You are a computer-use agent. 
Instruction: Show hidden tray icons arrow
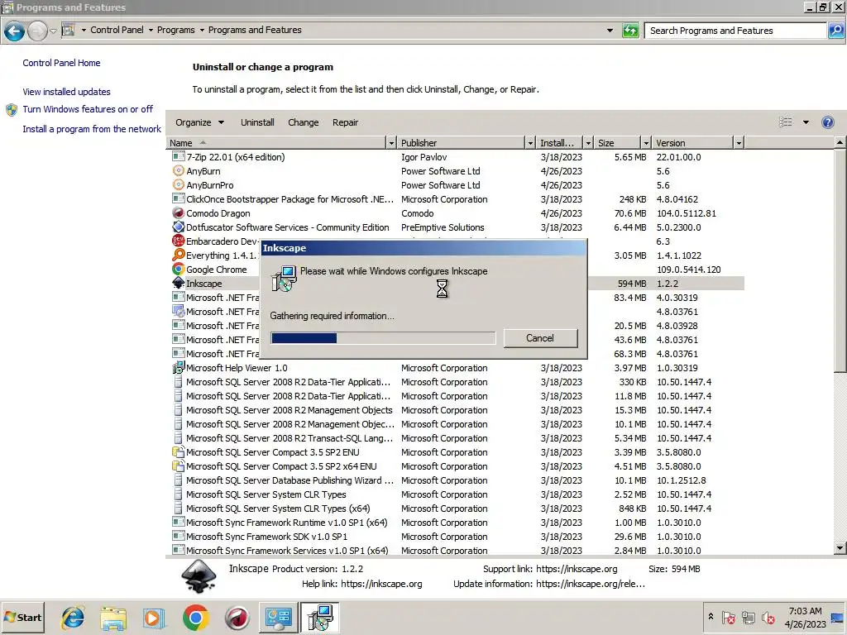pyautogui.click(x=711, y=616)
